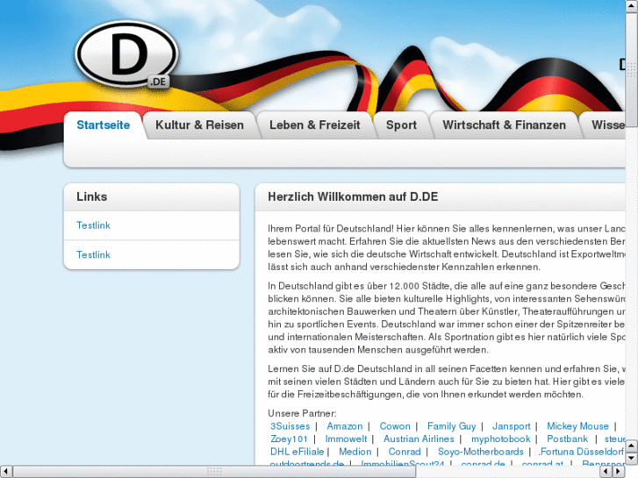Open the Mickey Mouse link

click(x=577, y=426)
